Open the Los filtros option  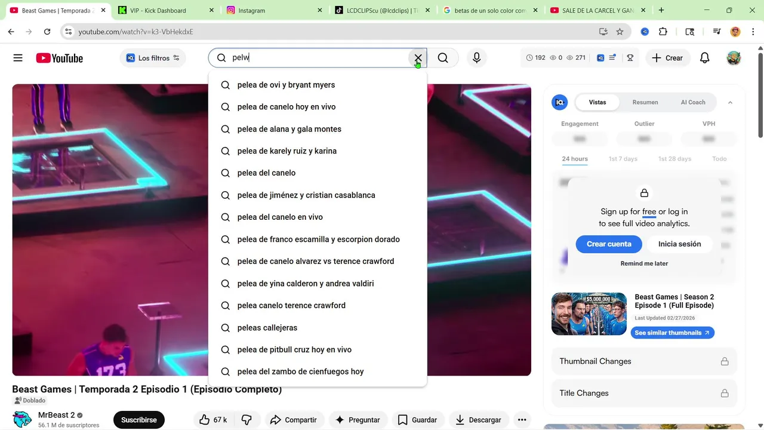point(153,58)
